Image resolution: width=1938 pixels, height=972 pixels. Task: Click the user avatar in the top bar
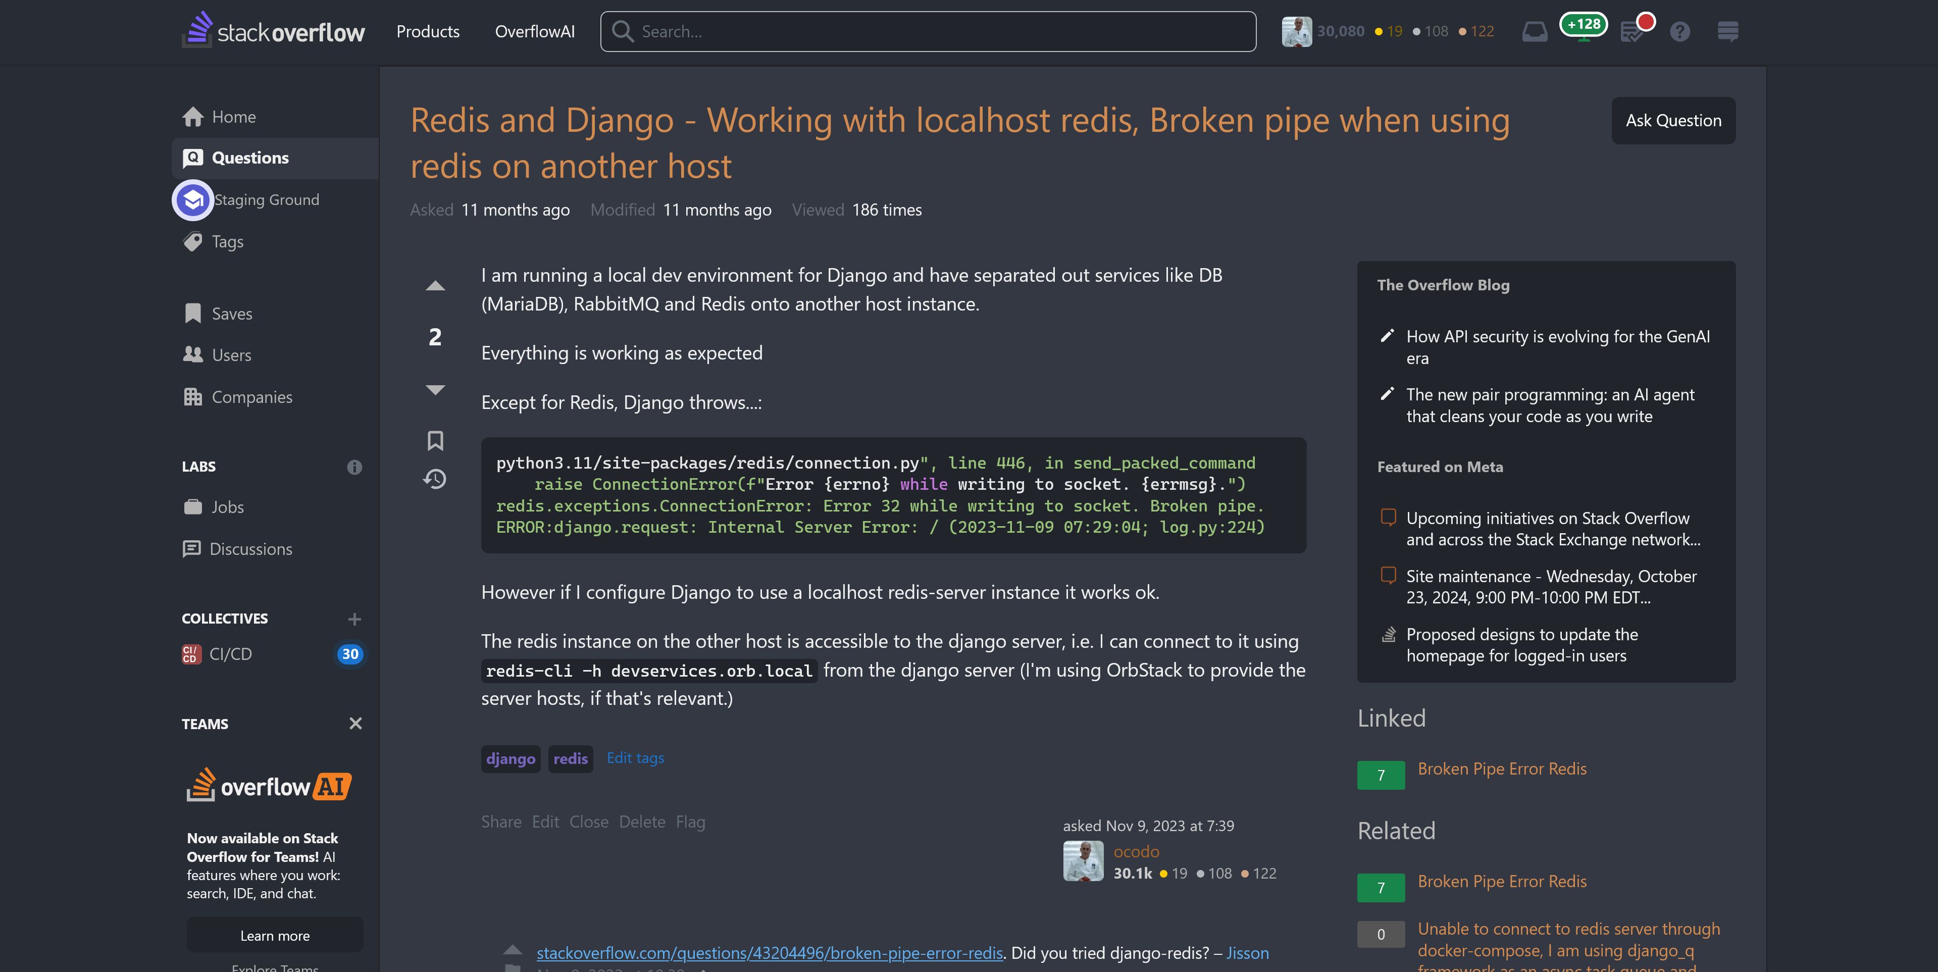[x=1296, y=32]
